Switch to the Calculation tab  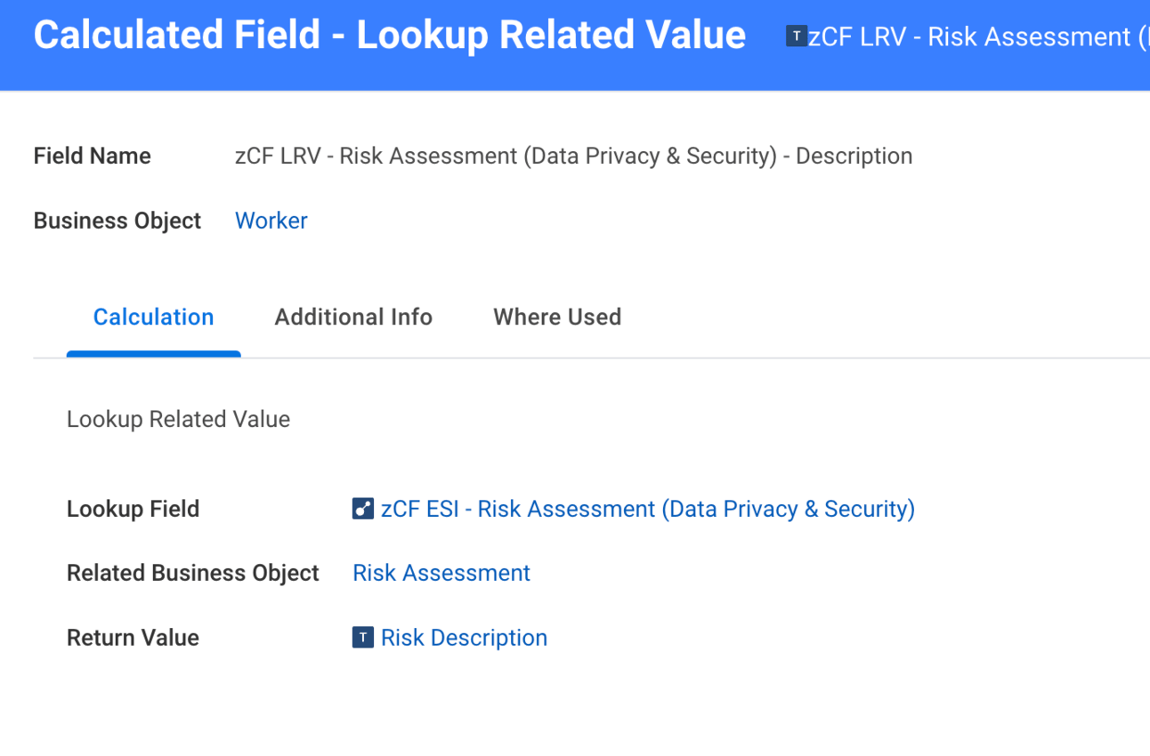pos(153,318)
